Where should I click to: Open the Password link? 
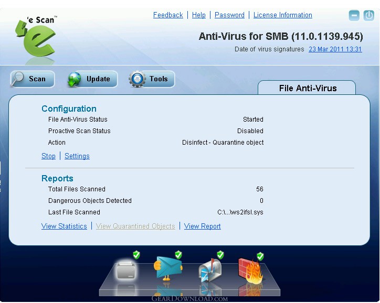[x=229, y=15]
